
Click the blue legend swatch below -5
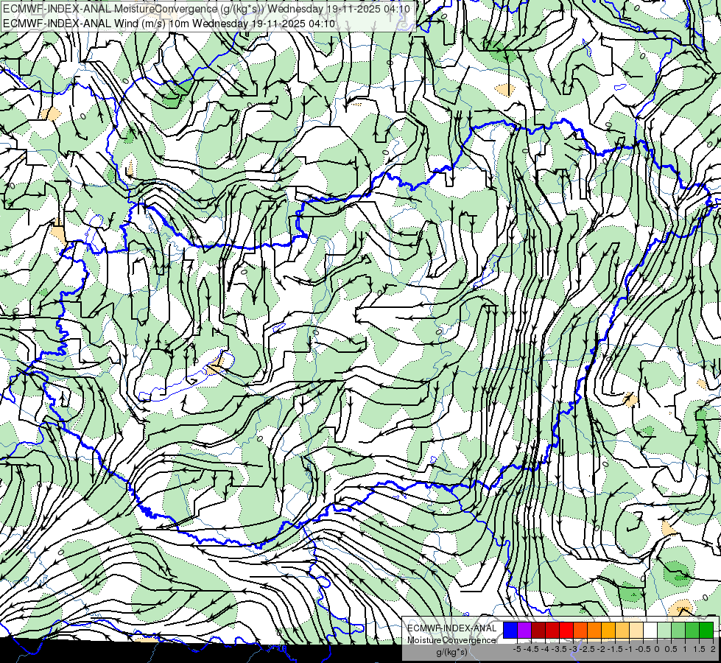(510, 630)
